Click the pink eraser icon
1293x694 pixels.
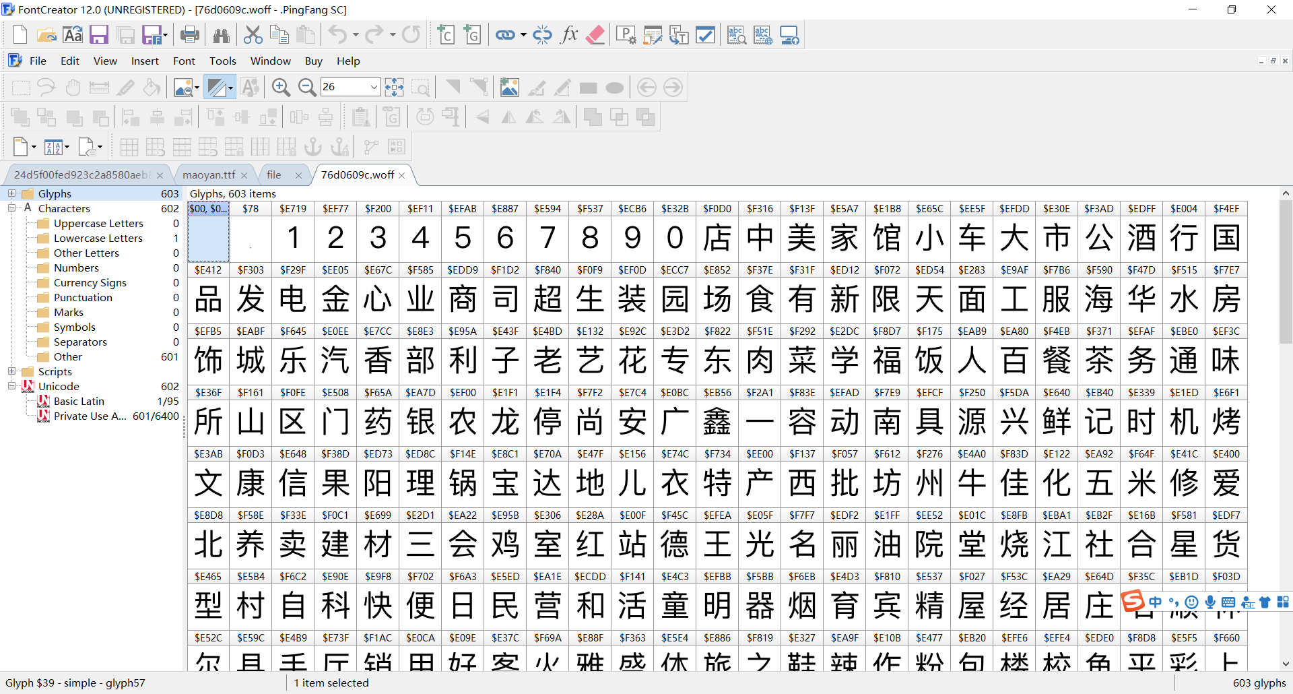[x=595, y=34]
